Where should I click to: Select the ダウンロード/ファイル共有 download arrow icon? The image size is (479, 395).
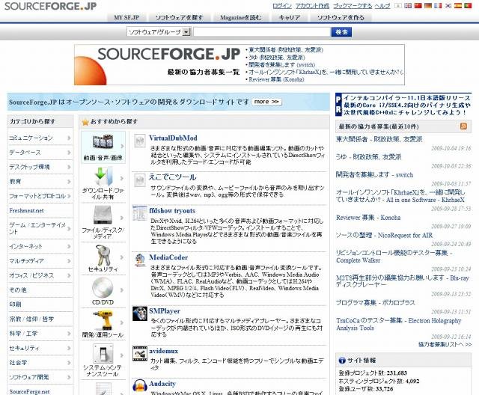tap(103, 176)
